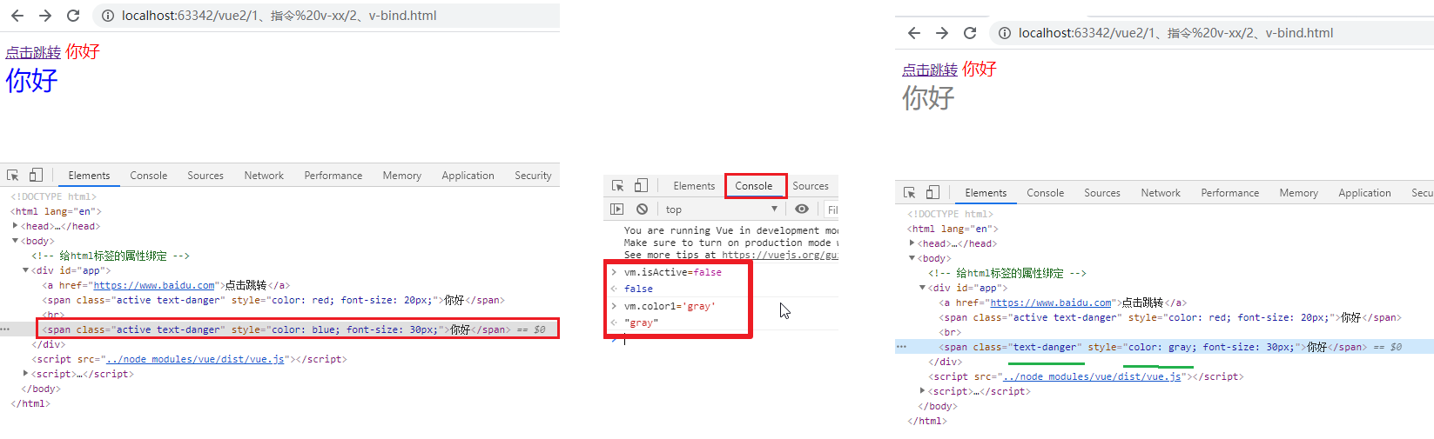Open Application tab in left DevTools
Viewport: 1434px width, 439px height.
pyautogui.click(x=468, y=176)
